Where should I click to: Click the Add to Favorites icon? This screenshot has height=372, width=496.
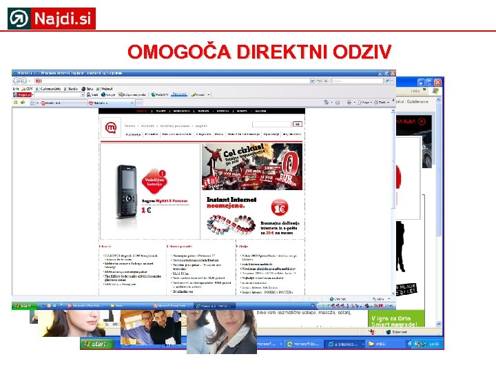click(23, 103)
